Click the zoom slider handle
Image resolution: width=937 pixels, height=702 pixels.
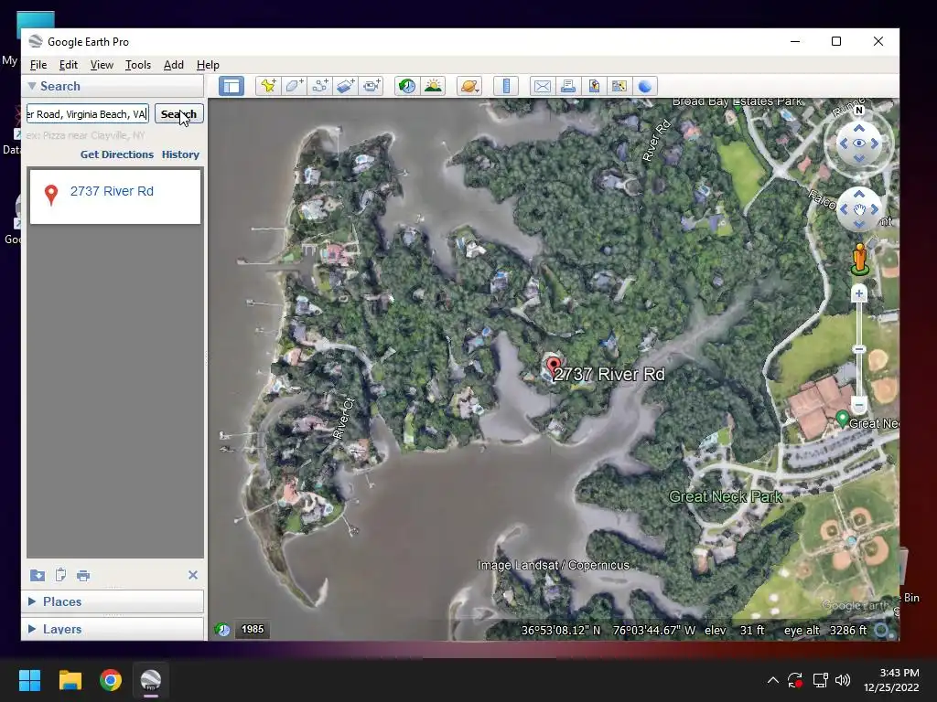(x=858, y=349)
